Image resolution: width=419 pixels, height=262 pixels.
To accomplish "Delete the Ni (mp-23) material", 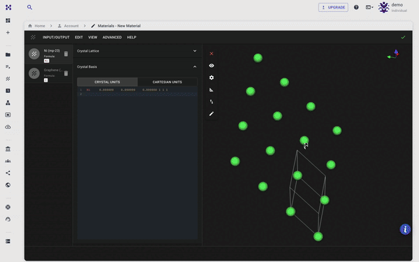I will 66,54.
